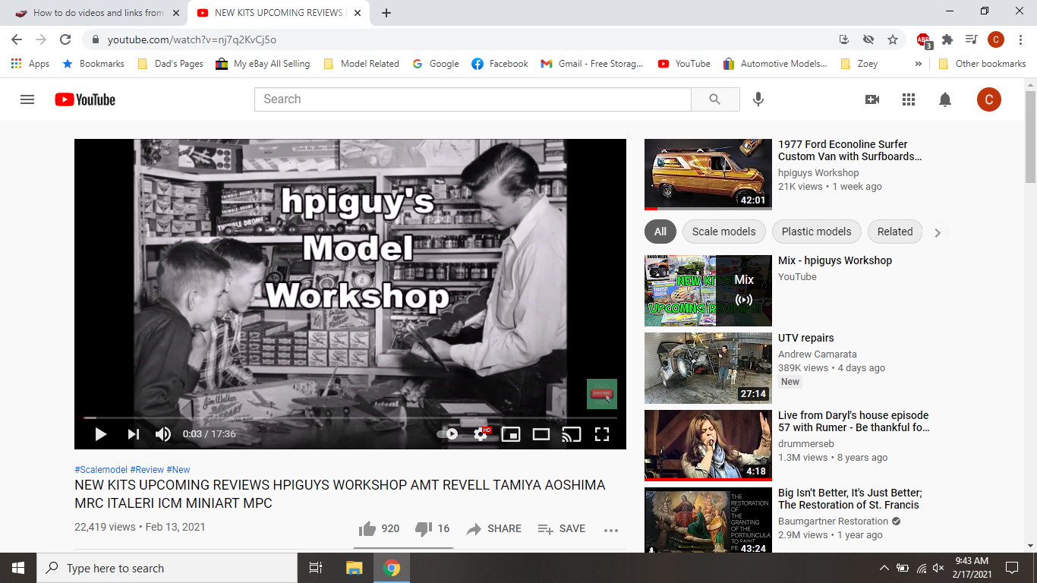Click the #New hashtag
The height and width of the screenshot is (583, 1037).
click(x=178, y=470)
